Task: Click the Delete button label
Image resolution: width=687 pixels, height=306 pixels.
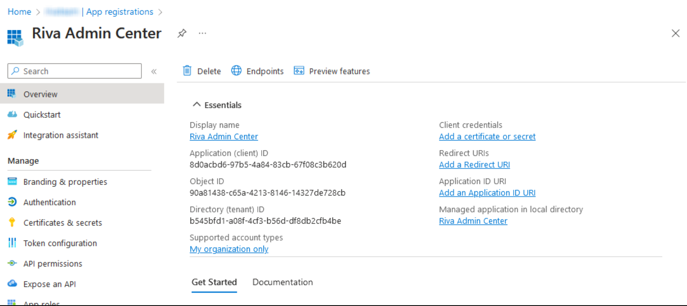Action: (209, 71)
